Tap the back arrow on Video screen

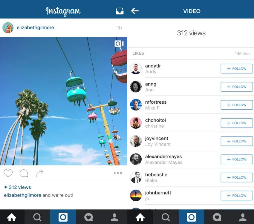pos(135,11)
